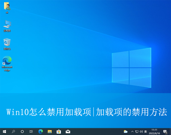
Task: Open the clock showing 11:11
Action: tap(154, 130)
